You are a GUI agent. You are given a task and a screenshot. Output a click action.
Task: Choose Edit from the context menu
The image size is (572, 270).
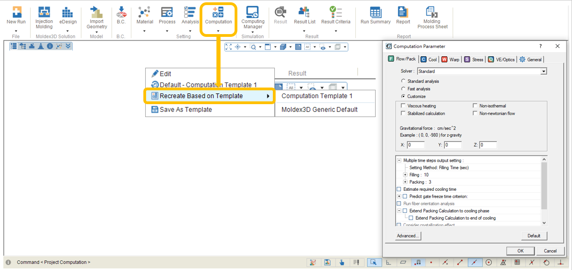tap(210, 74)
